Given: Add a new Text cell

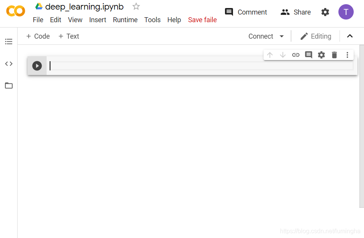Looking at the screenshot, I should click(69, 36).
